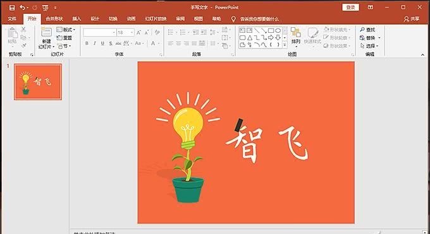Open the Aa change case dropdown

139,44
